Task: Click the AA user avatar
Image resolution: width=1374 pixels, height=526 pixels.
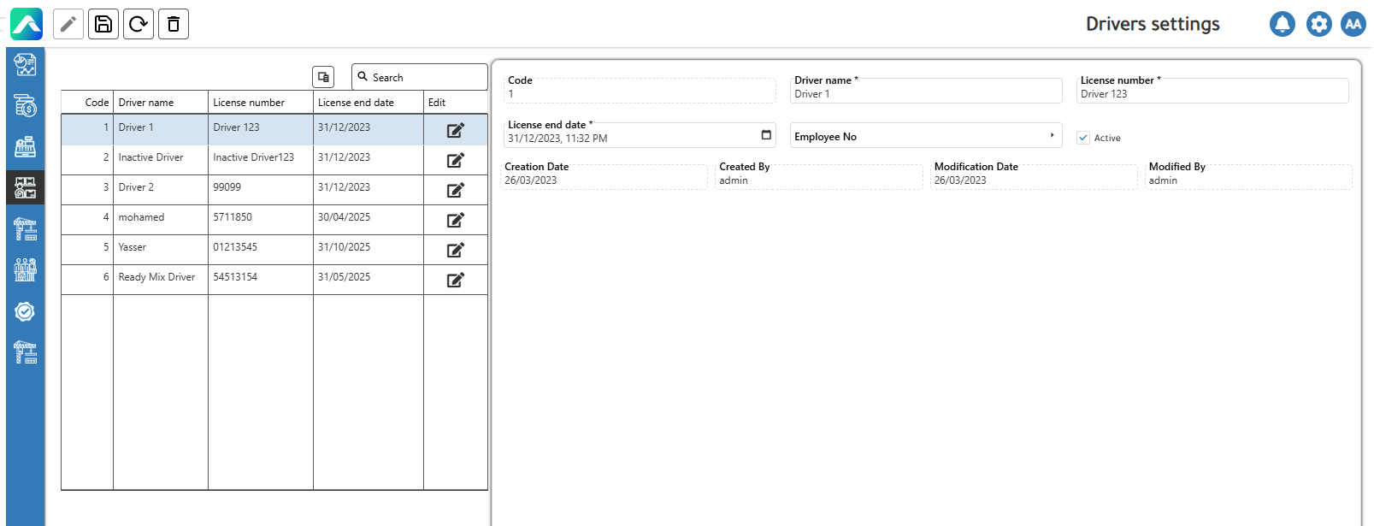Action: pos(1353,24)
